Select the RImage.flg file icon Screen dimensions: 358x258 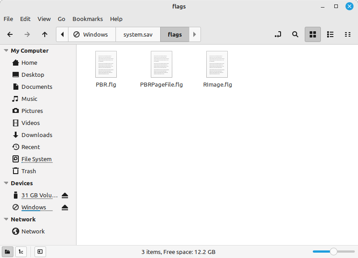(x=217, y=64)
